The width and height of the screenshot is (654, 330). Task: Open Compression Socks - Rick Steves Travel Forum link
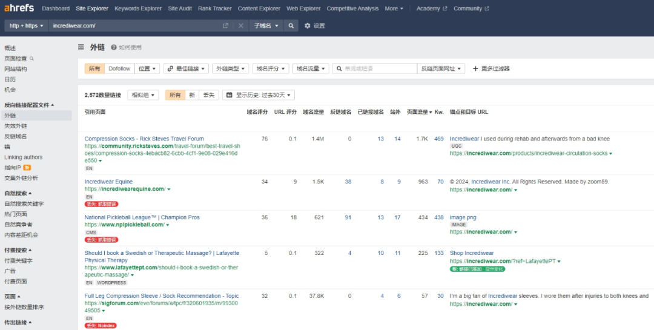tap(144, 139)
